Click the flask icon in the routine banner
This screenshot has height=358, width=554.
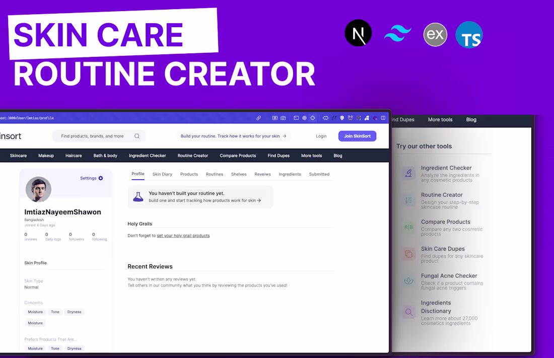pyautogui.click(x=138, y=196)
